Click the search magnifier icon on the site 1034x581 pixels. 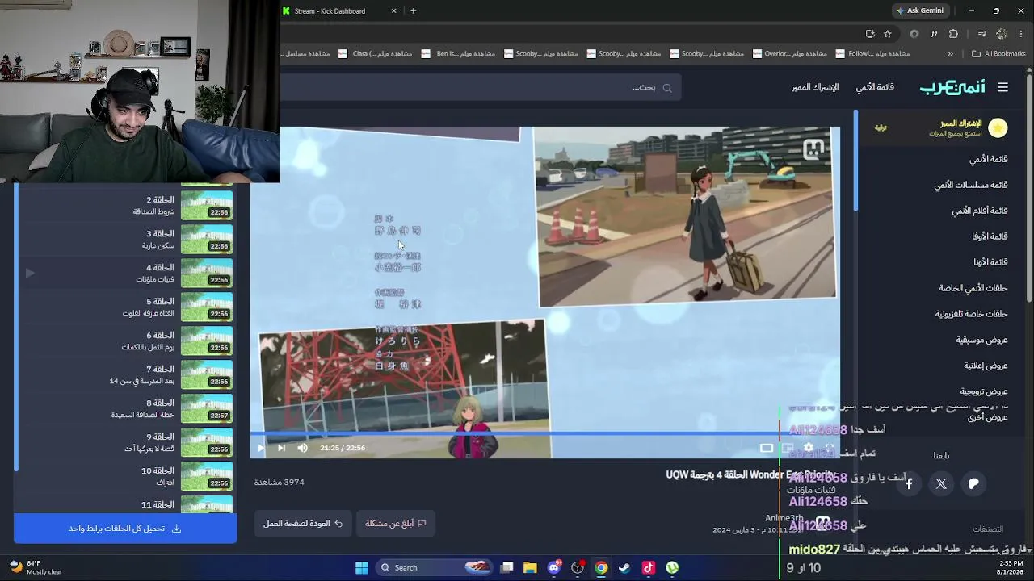pos(667,88)
